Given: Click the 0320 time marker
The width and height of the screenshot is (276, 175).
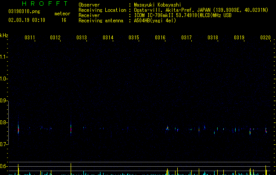Looking at the screenshot, I should pyautogui.click(x=265, y=38).
